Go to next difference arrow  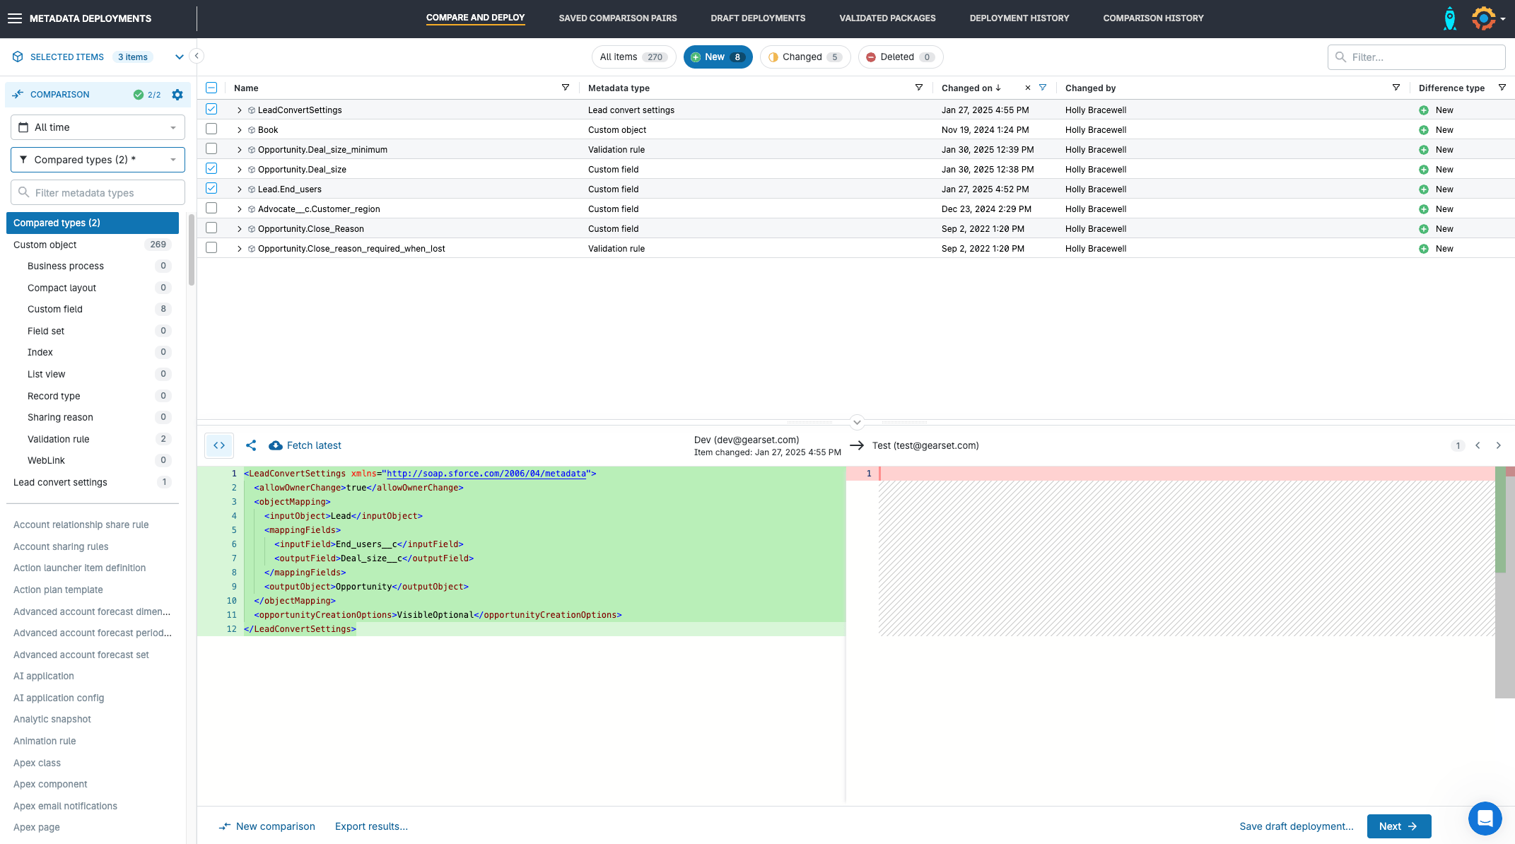tap(1498, 445)
